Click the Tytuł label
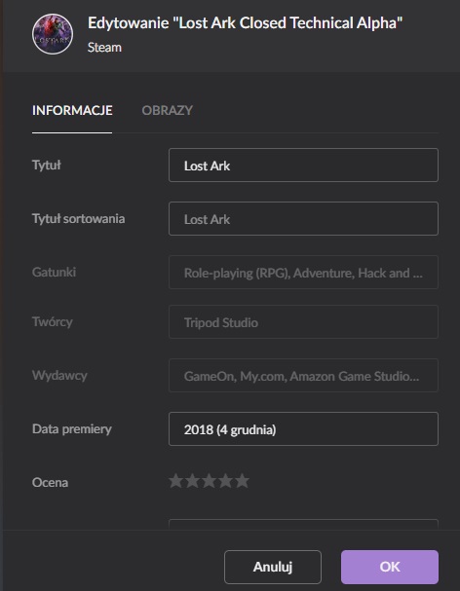The image size is (460, 591). coord(47,165)
